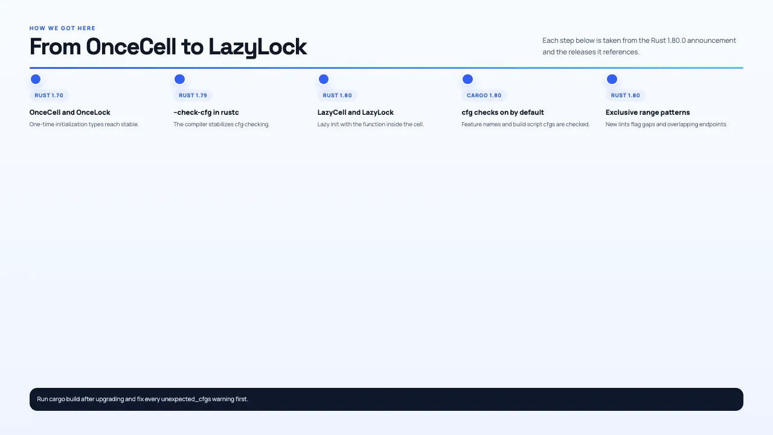Select the CARGO 1.80 badge
Image resolution: width=773 pixels, height=435 pixels.
(x=484, y=95)
